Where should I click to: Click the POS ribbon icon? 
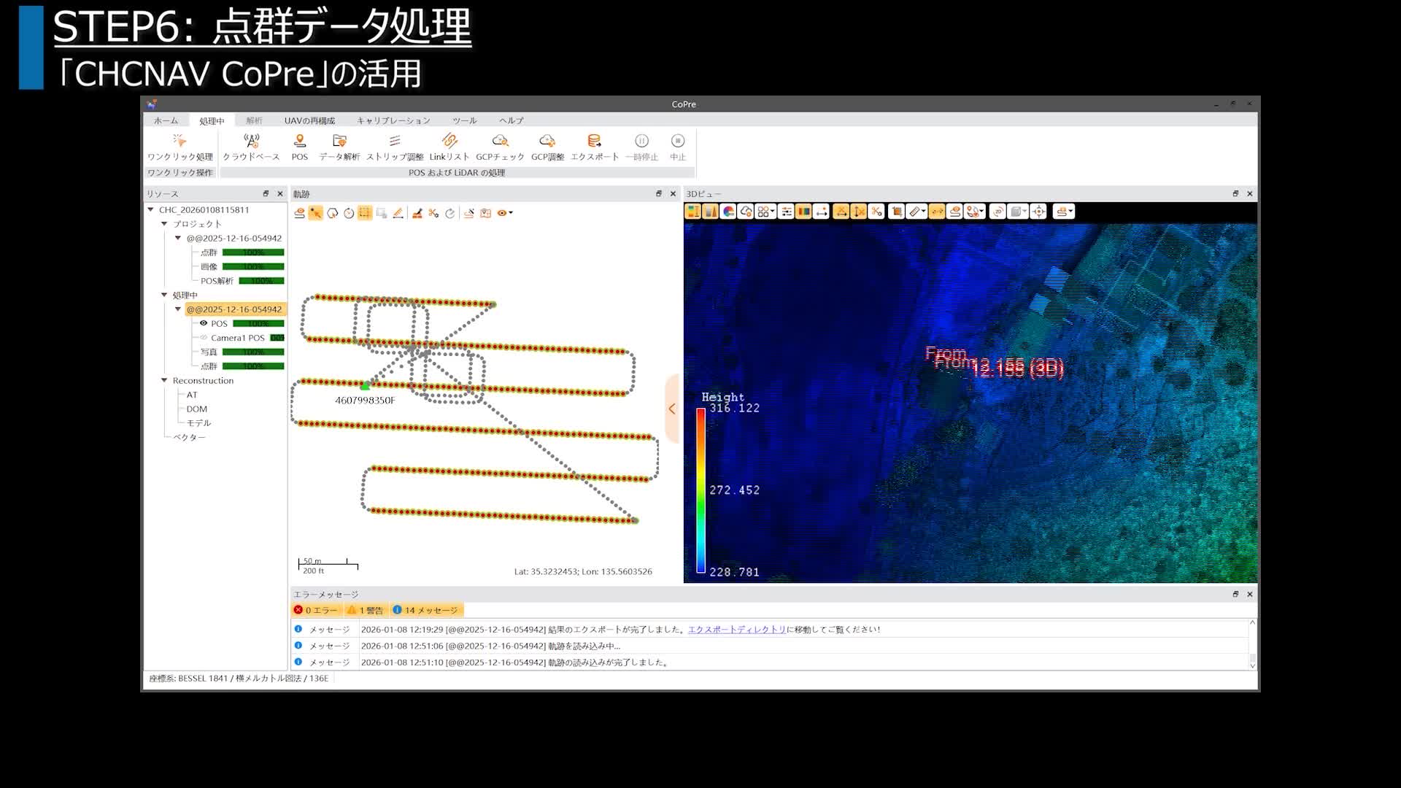[299, 141]
